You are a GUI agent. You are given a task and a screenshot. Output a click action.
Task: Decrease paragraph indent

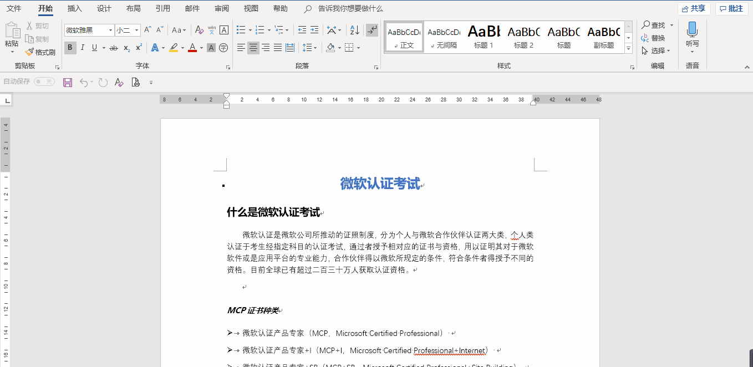pos(302,30)
